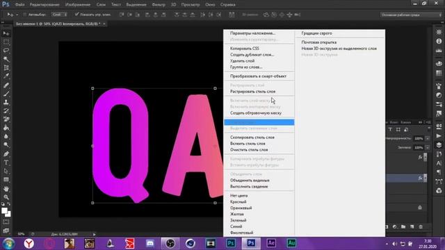Open the Файл menu
The width and height of the screenshot is (445, 250).
point(19,5)
